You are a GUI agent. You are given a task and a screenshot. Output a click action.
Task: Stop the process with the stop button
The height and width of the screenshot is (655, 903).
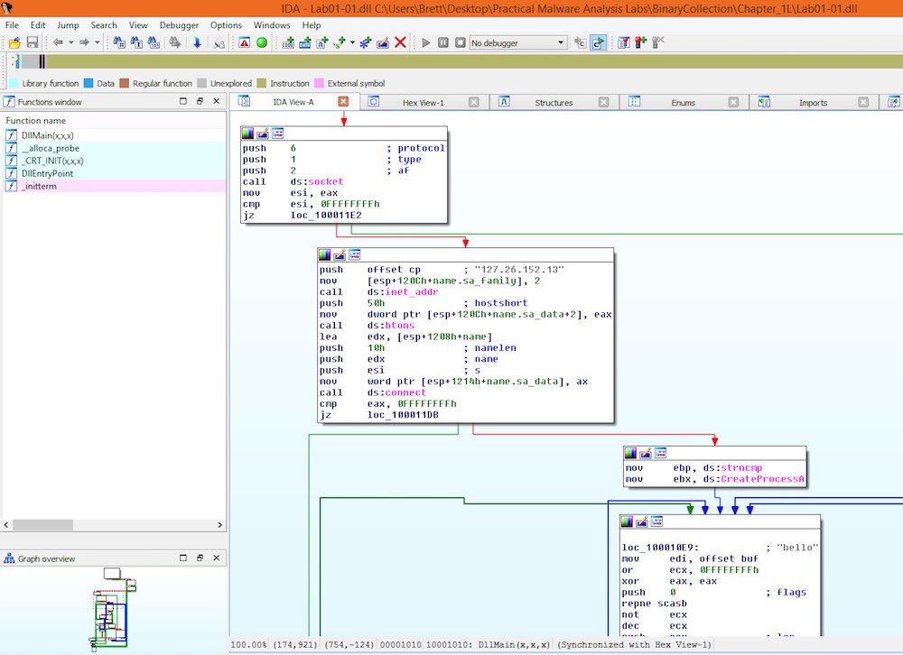[461, 42]
